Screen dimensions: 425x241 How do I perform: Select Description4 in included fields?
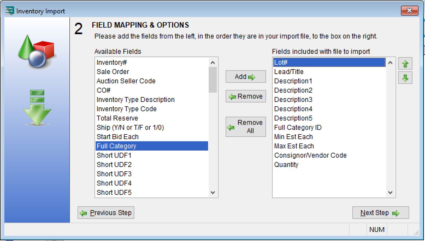(x=329, y=109)
